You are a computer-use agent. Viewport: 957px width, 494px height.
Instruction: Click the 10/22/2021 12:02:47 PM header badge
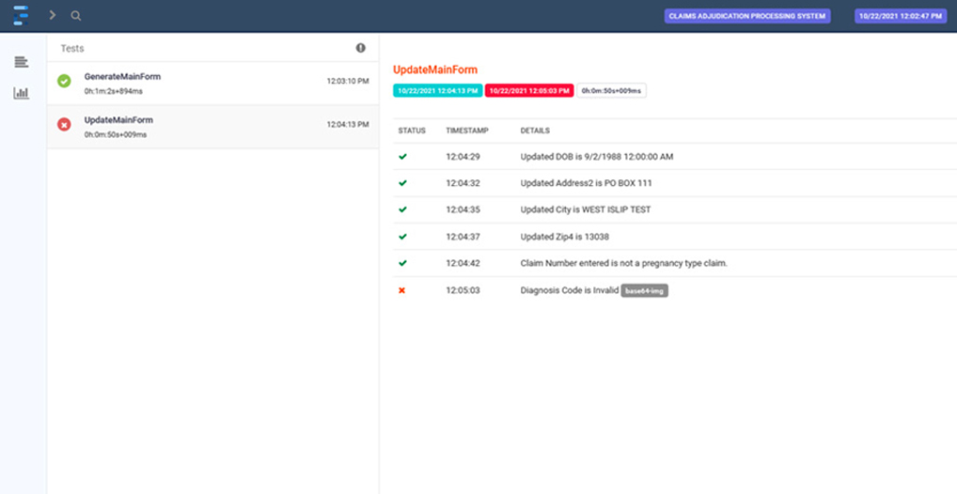tap(901, 17)
